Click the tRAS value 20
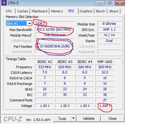This screenshot has height=138, width=154. (x=45, y=89)
